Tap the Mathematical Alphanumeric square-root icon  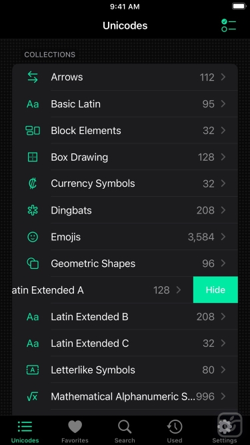tap(32, 396)
